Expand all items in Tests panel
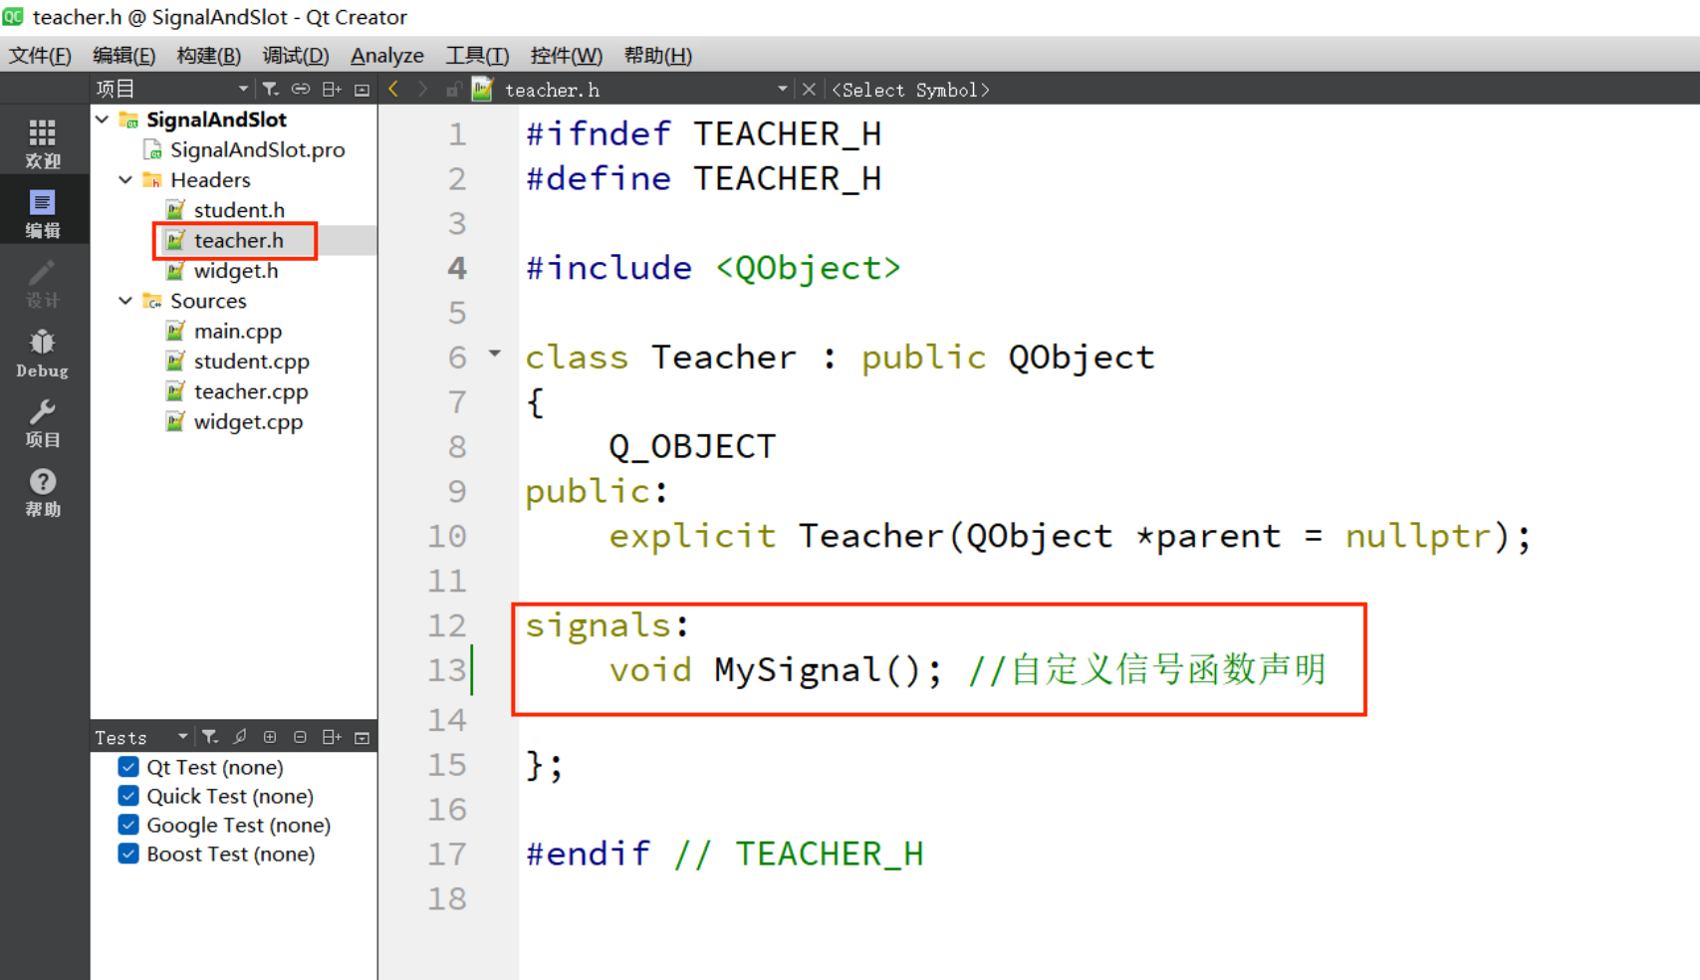 point(270,737)
